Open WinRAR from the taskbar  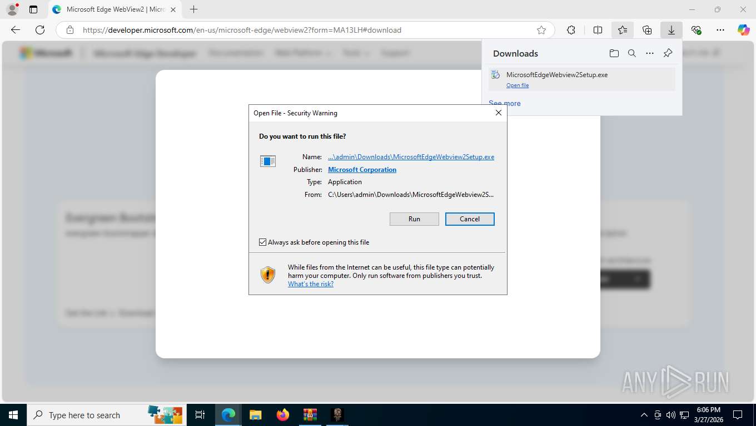[x=310, y=415]
